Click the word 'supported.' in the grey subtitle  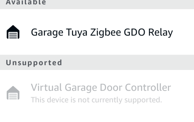[143, 100]
